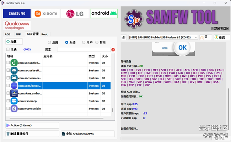Click the com.sec.usbsett android icon
This screenshot has width=231, height=142.
(14, 70)
